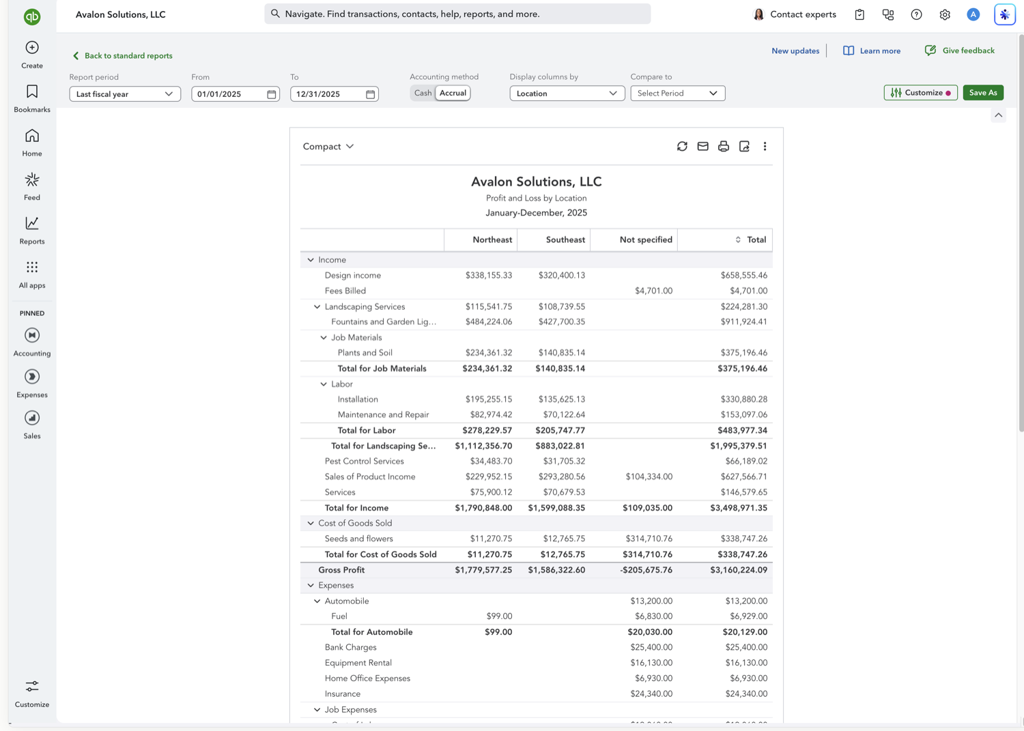Click Bank Charges amount $25,400.00 Not specified
Screen dimensions: 1024x731
(x=651, y=648)
